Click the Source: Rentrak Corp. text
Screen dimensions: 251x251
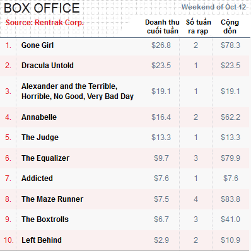(x=45, y=23)
